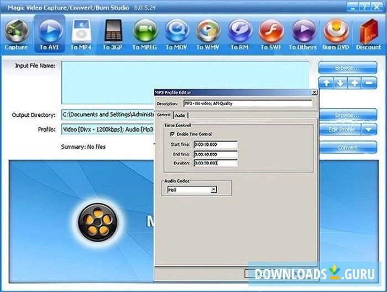387x292 pixels.
Task: Switch to the Audio tab
Action: pos(180,115)
